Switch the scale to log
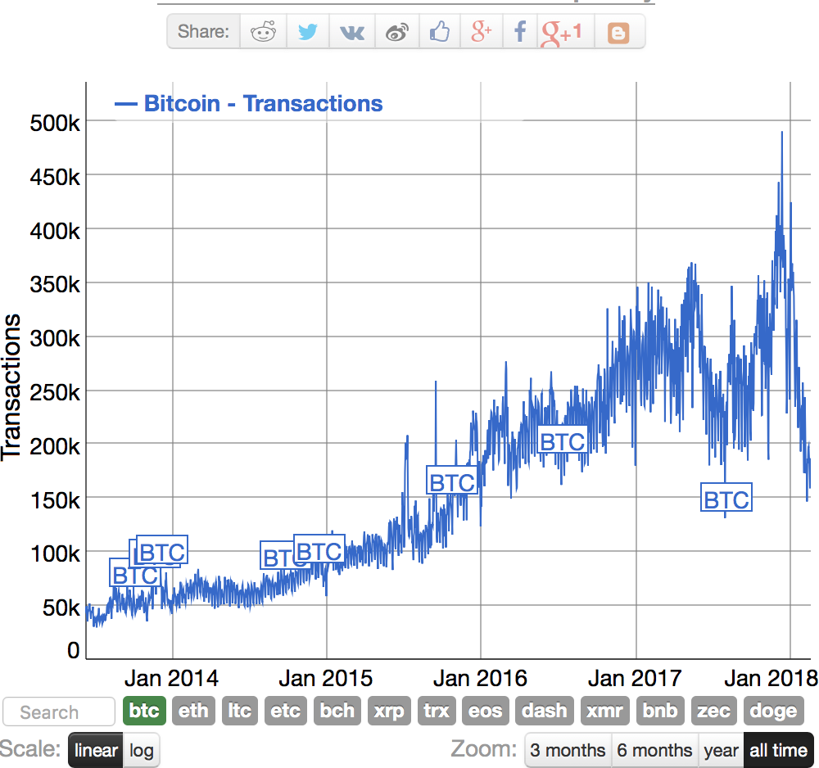This screenshot has height=768, width=819. (142, 750)
